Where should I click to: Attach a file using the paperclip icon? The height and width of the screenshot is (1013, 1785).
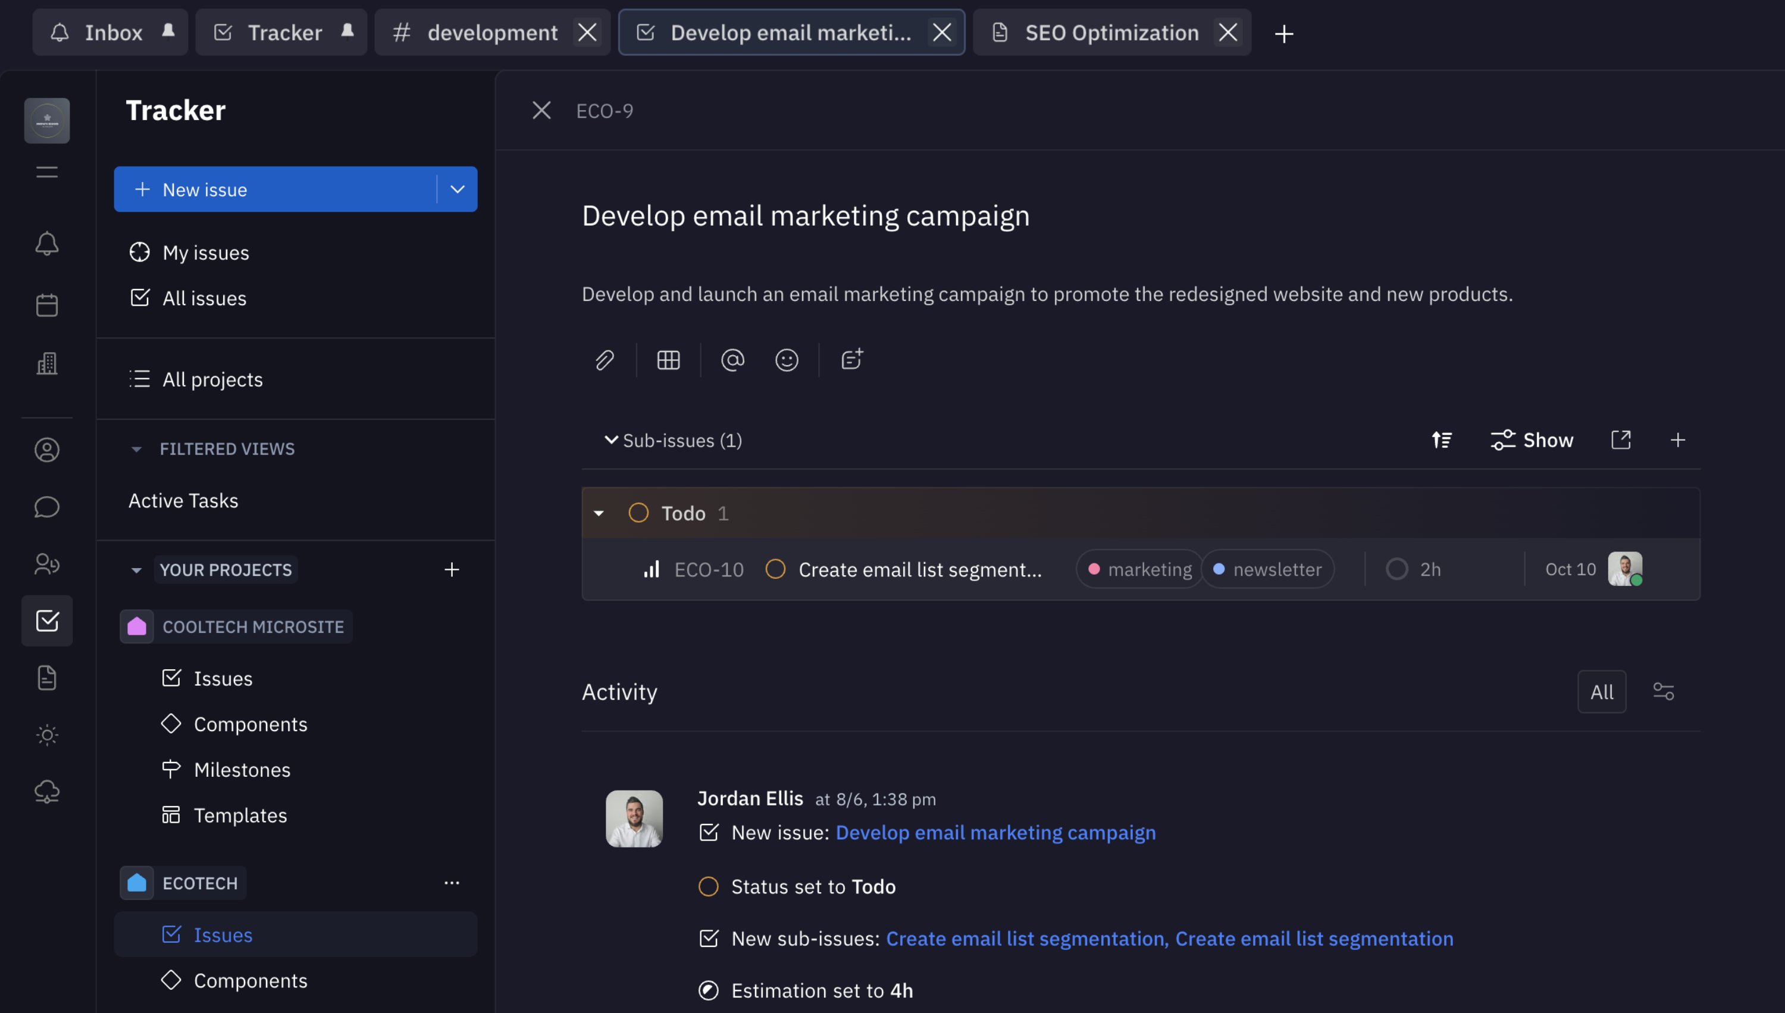tap(604, 360)
